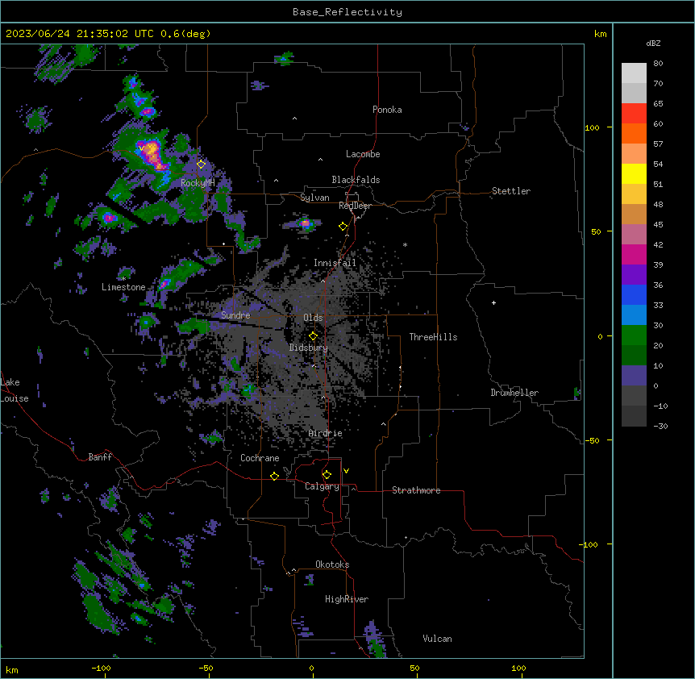This screenshot has height=679, width=695.
Task: Click the Sylvan label on the map
Action: click(x=314, y=198)
